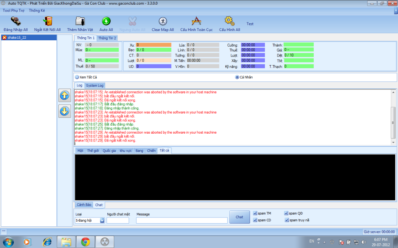Click the volume speaker tray icon
Screen dimensions: 398x248
364,242
